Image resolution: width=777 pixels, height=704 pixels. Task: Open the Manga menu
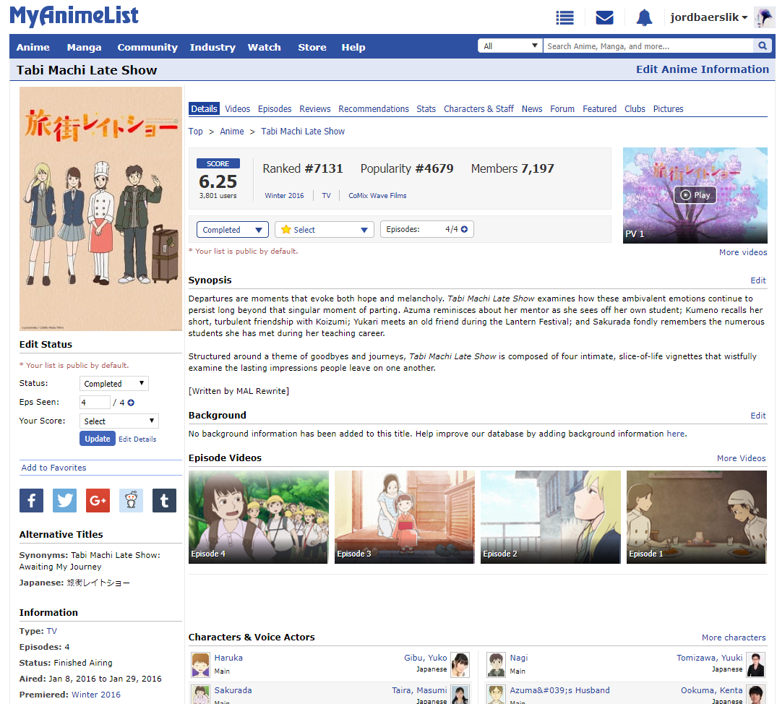coord(85,48)
